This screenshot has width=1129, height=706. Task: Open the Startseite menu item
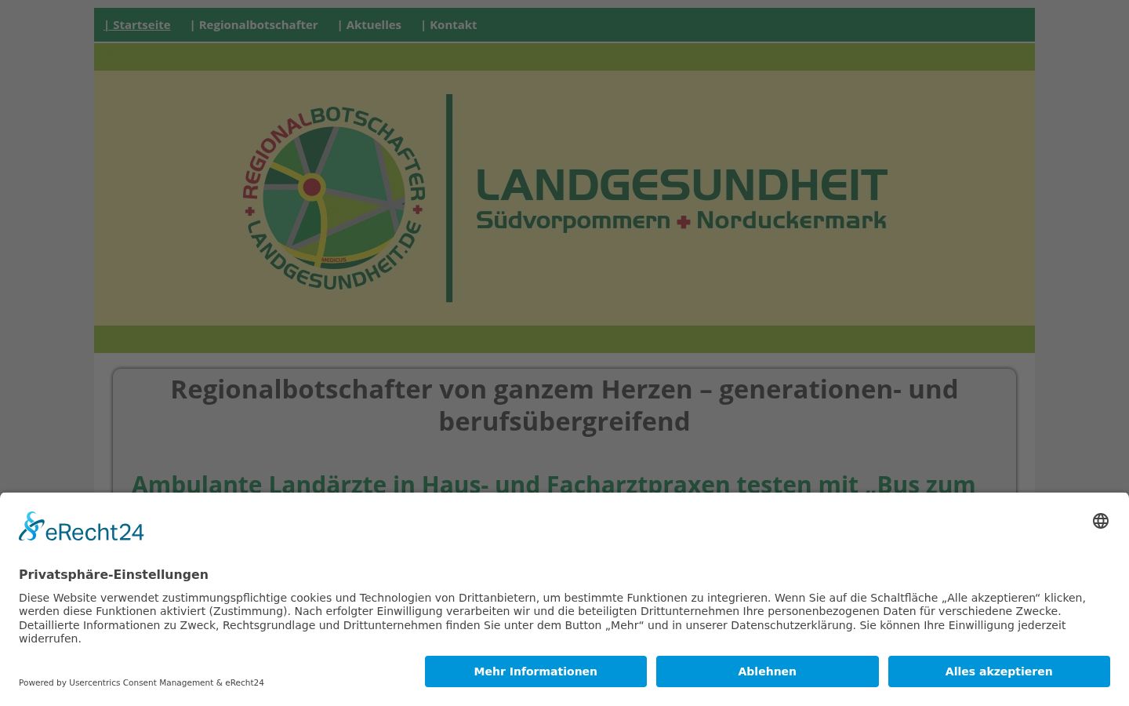(x=137, y=25)
